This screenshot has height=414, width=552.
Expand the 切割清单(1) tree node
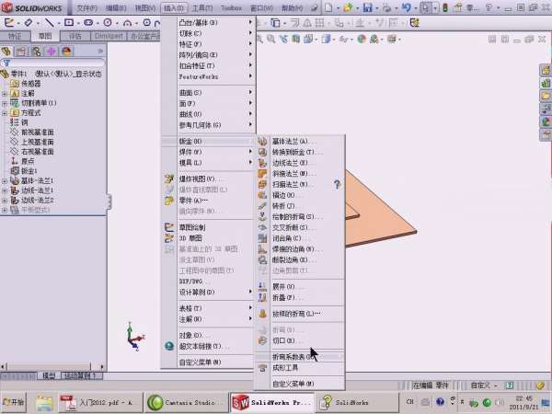(5, 103)
